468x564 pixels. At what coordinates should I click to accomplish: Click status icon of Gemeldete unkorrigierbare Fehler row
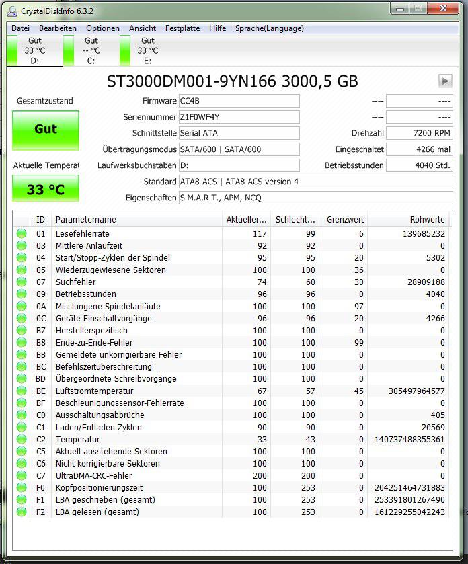click(22, 355)
